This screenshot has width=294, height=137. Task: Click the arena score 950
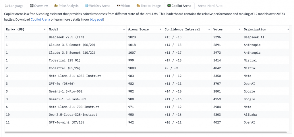coord(131,115)
